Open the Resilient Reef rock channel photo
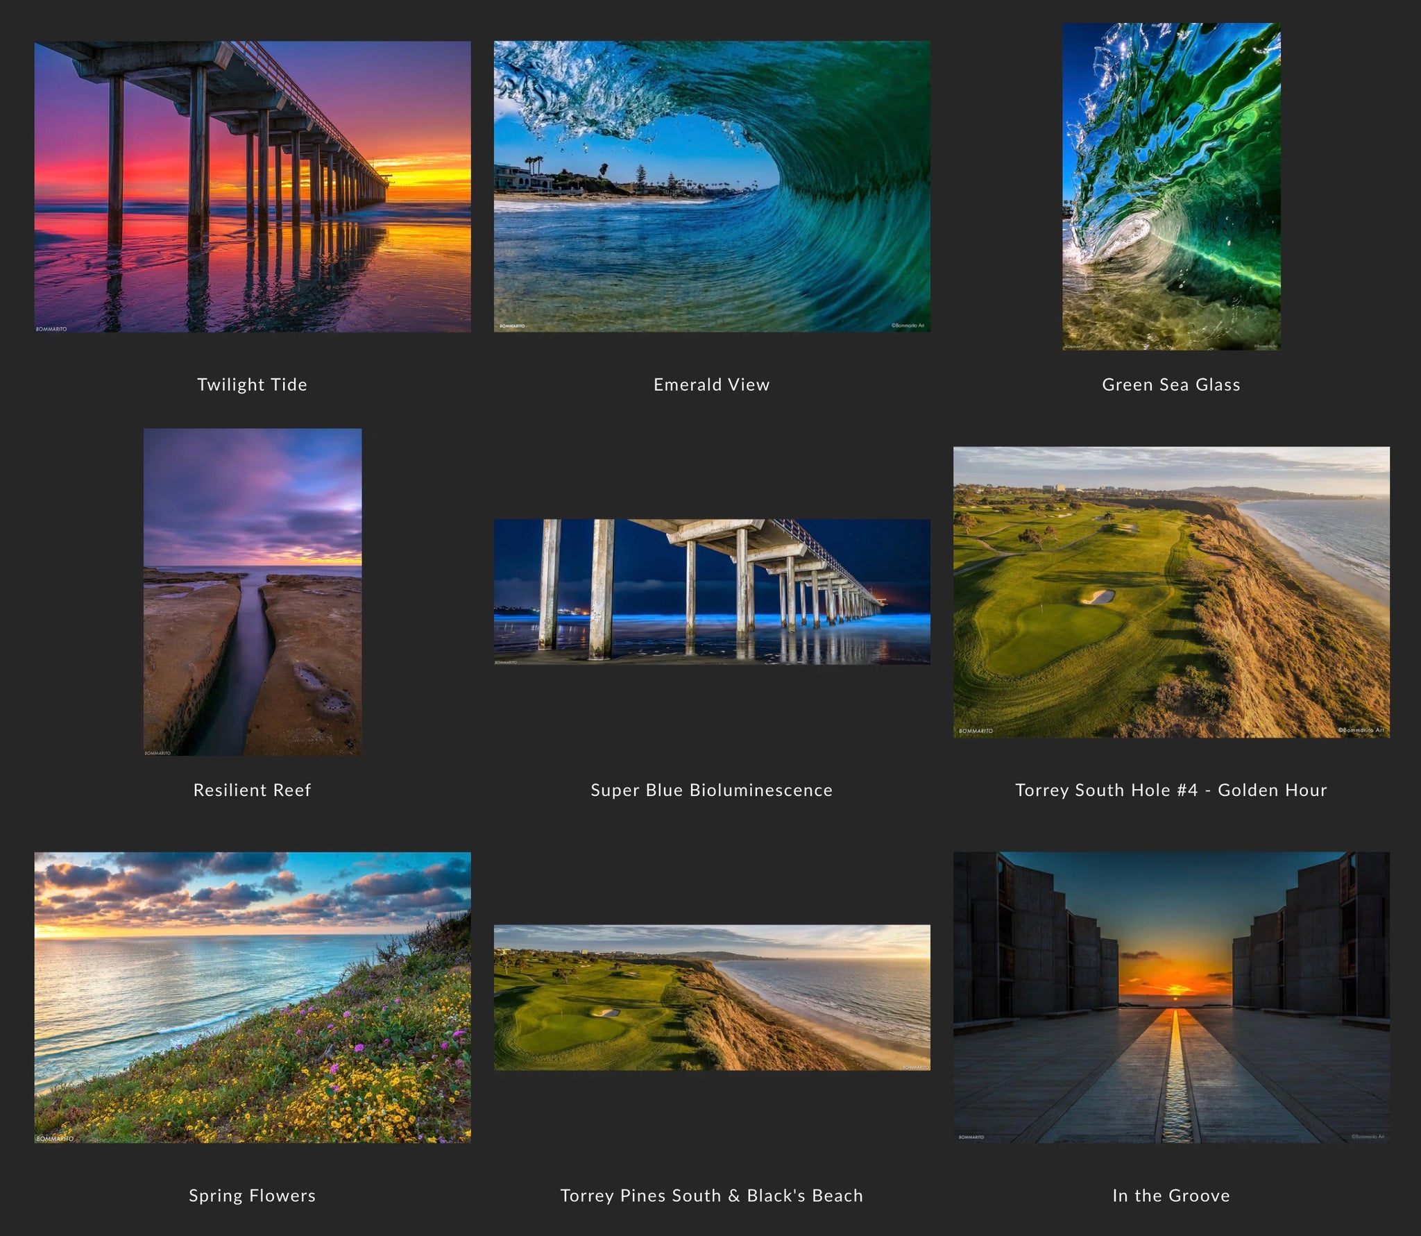Screen dimensions: 1421x1236 [x=253, y=592]
